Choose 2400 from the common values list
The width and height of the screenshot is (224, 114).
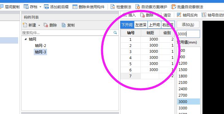(188, 89)
